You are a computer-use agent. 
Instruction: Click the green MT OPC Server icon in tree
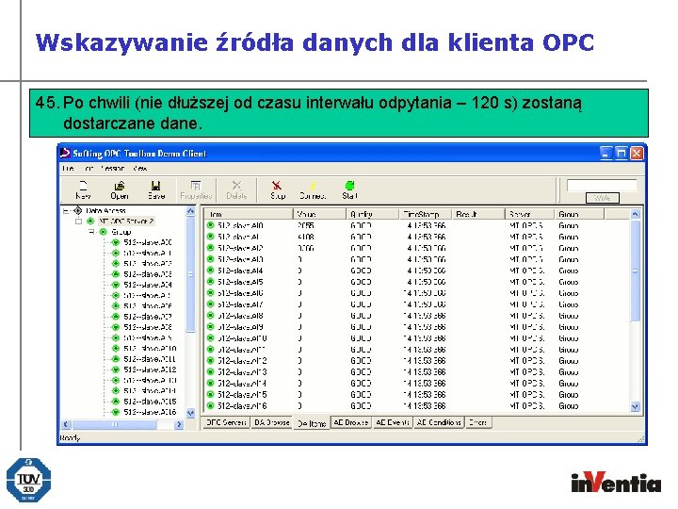tap(90, 222)
